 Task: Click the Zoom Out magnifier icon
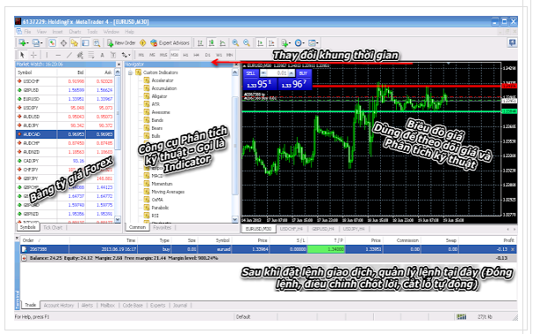point(247,42)
